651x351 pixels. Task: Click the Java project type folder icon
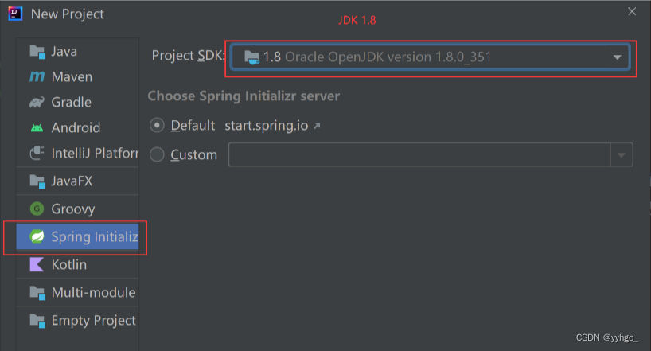pyautogui.click(x=37, y=52)
